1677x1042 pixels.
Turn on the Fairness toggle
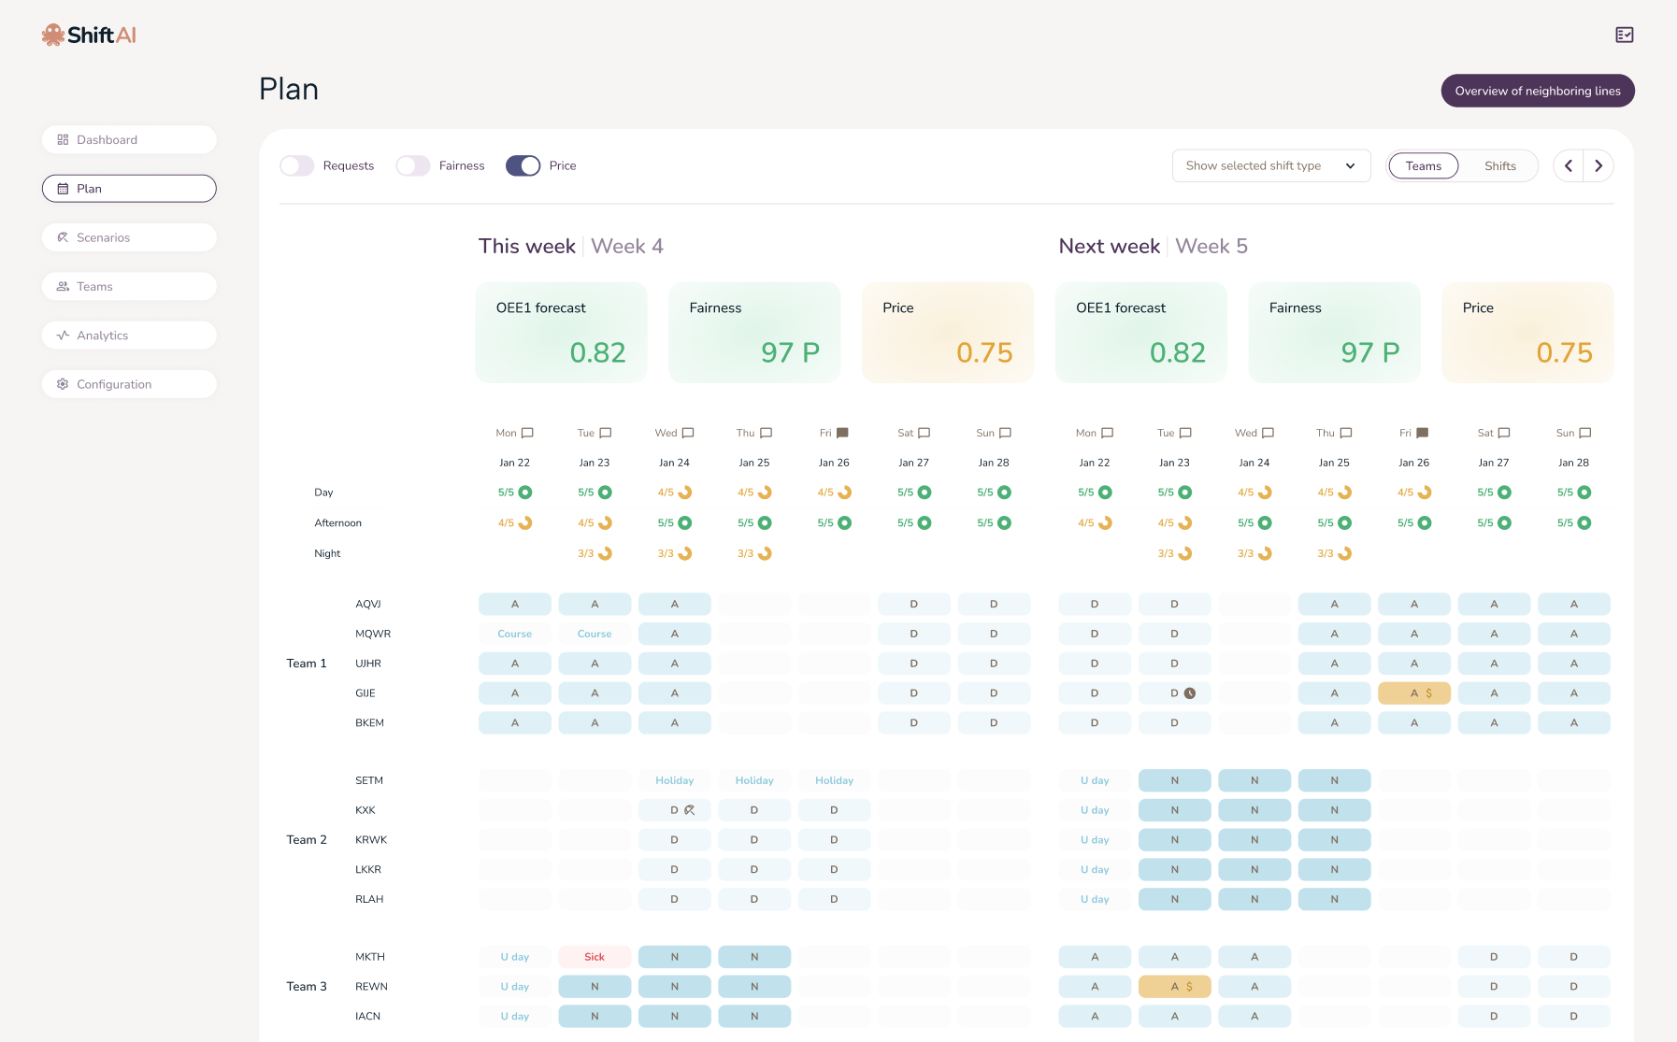click(x=413, y=165)
